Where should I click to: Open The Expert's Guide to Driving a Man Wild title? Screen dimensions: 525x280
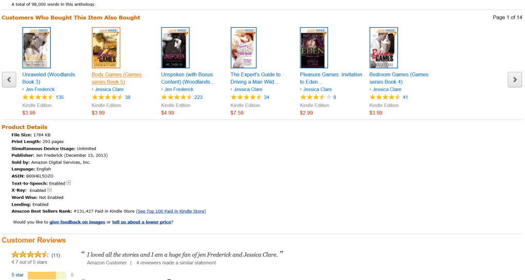point(255,78)
